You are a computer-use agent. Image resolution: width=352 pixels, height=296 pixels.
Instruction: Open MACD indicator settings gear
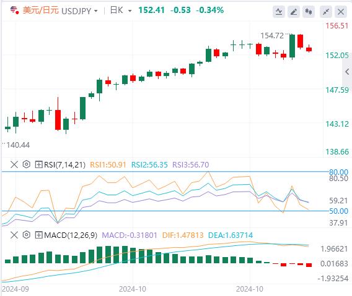[x=26, y=235]
